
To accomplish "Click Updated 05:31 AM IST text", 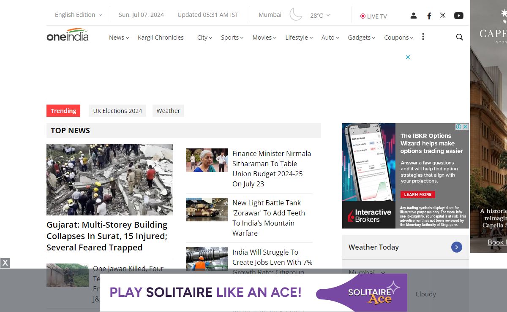I will (x=208, y=15).
